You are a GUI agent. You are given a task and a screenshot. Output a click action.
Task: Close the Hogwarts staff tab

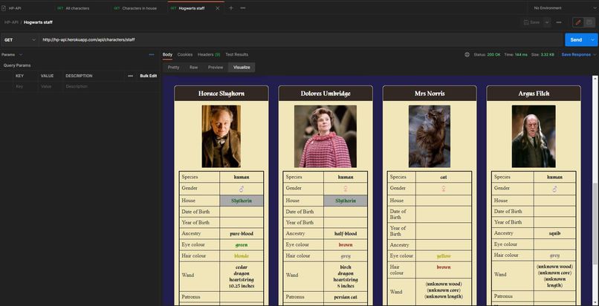point(217,8)
